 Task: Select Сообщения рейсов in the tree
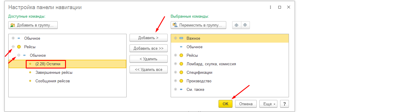(x=53, y=81)
